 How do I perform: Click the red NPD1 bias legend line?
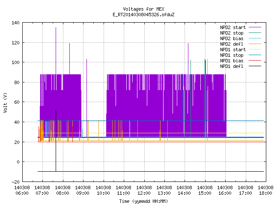[255, 61]
